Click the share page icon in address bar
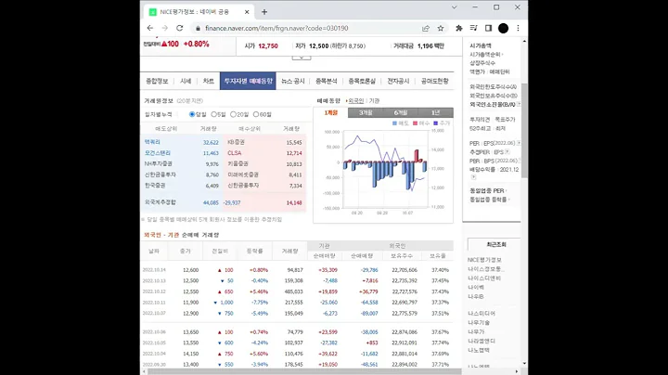668x375 pixels. point(426,28)
